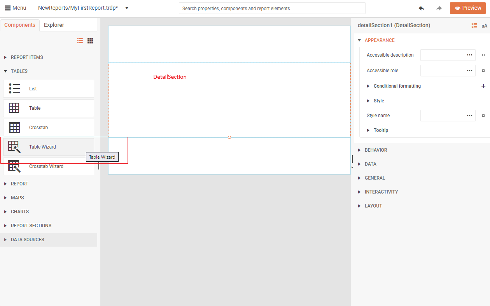Viewport: 490px width, 306px height.
Task: Switch components to list view
Action: coord(80,41)
